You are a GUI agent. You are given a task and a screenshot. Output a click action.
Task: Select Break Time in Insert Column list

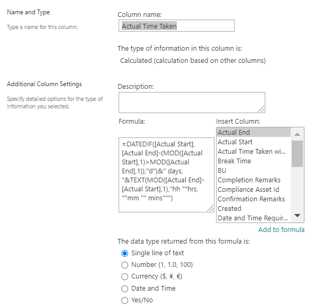254,161
